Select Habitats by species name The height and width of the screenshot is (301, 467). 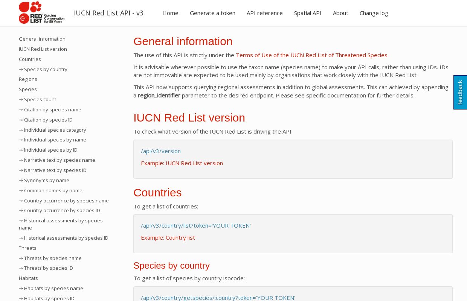pyautogui.click(x=51, y=288)
